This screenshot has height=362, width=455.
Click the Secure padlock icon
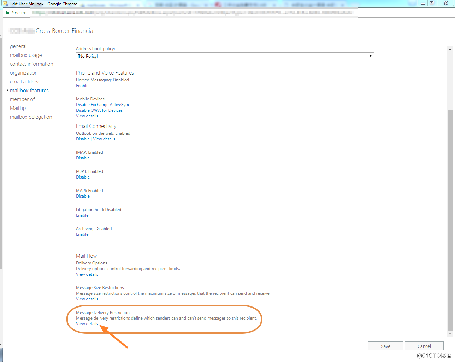click(7, 13)
